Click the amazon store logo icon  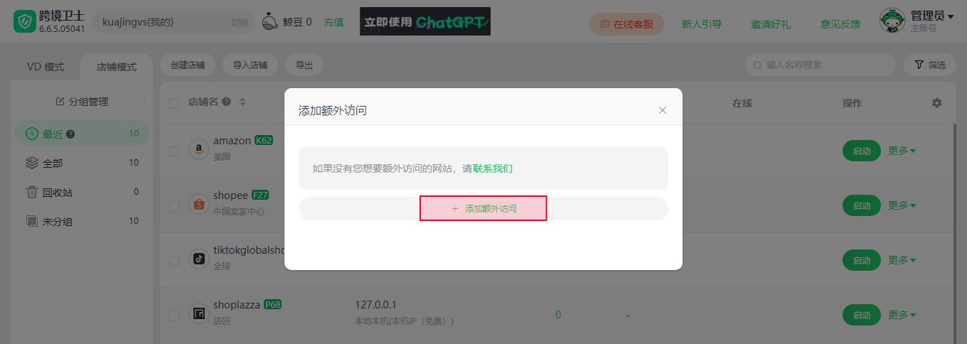click(x=199, y=149)
